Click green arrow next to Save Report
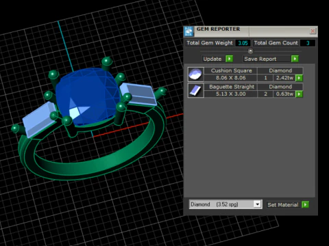 point(295,59)
